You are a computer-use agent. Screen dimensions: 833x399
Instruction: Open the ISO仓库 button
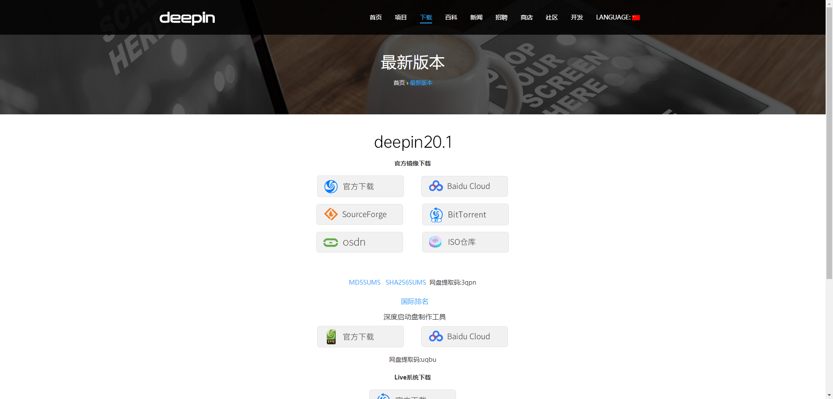[466, 242]
